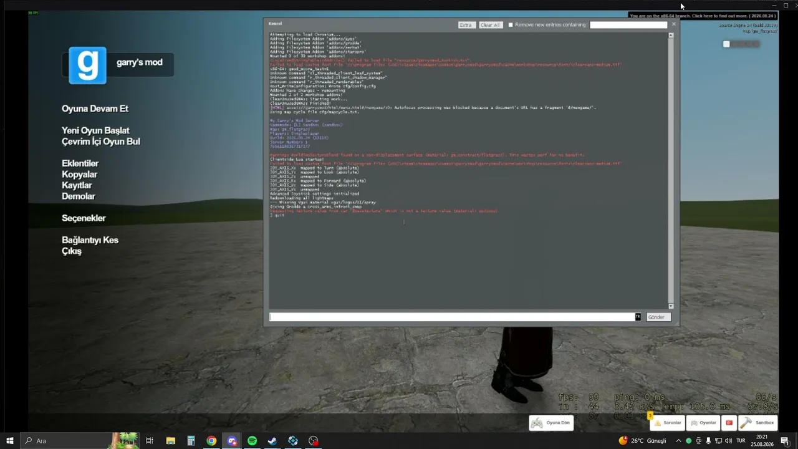Click the x86-64 branch notice banner
The width and height of the screenshot is (798, 449).
pyautogui.click(x=702, y=16)
